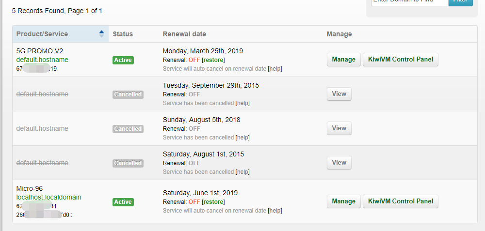Click restore renewal link for Micro-96

[x=213, y=201]
